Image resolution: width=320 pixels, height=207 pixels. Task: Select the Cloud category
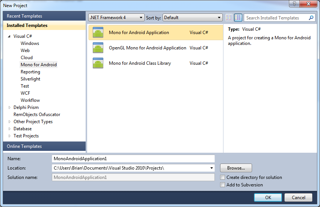pyautogui.click(x=27, y=58)
